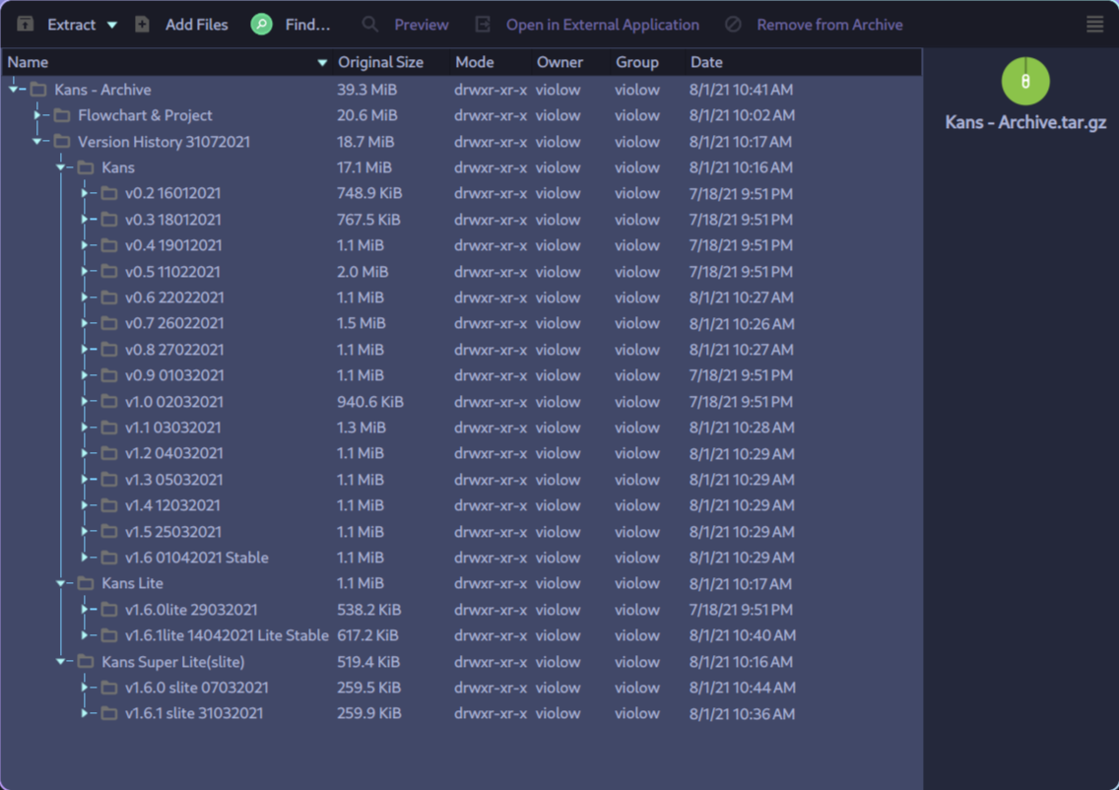Click the Preview magnifier icon
1119x790 pixels.
pos(369,25)
